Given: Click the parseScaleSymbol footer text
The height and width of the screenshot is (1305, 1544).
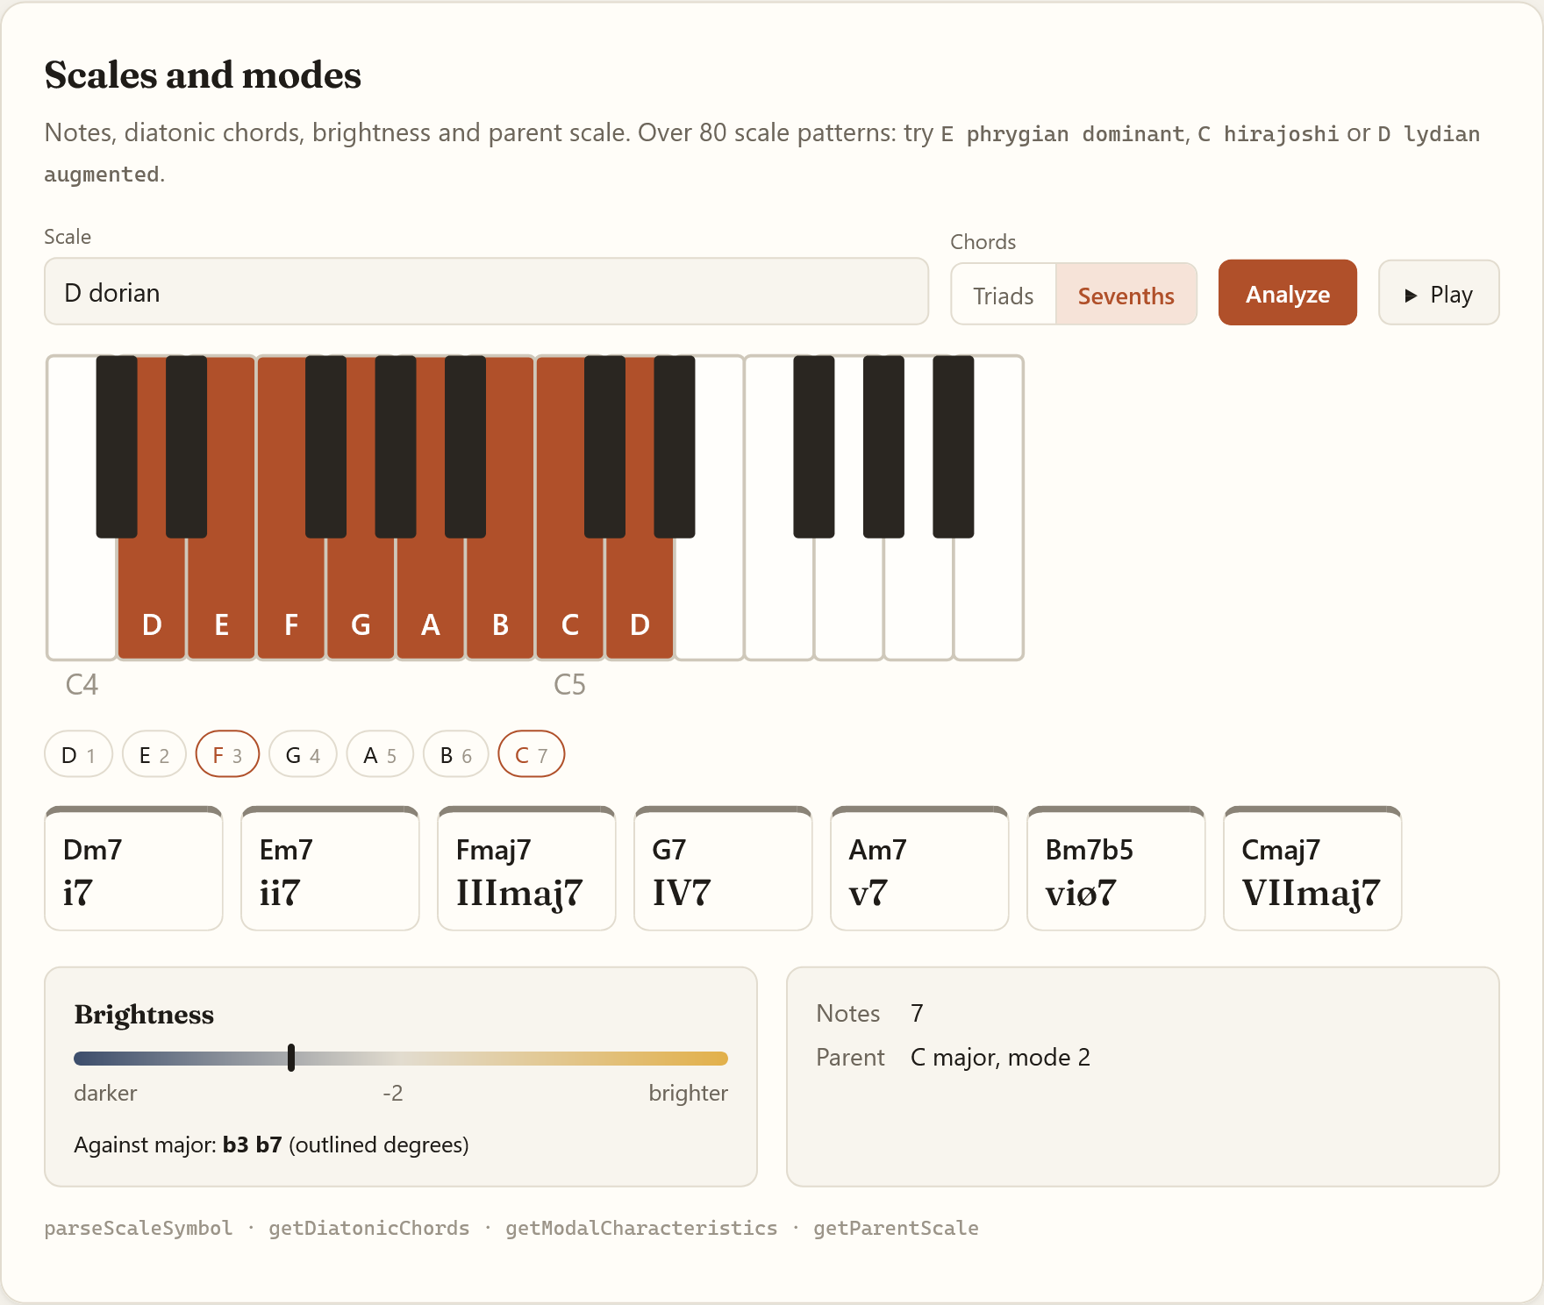Looking at the screenshot, I should tap(139, 1228).
